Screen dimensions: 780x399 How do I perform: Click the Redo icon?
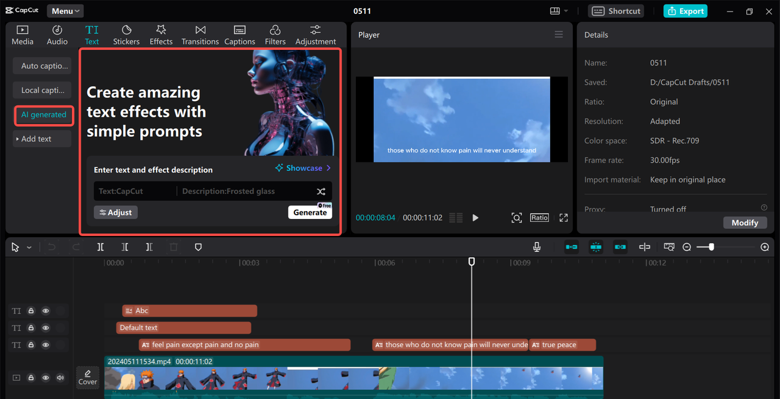click(76, 247)
